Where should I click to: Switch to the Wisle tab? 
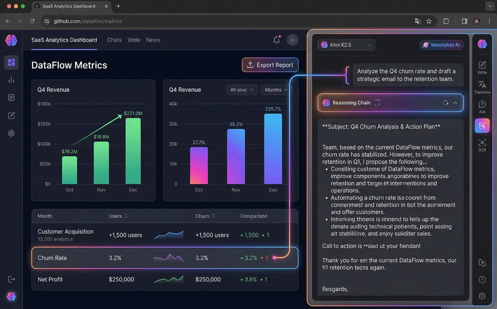click(134, 40)
